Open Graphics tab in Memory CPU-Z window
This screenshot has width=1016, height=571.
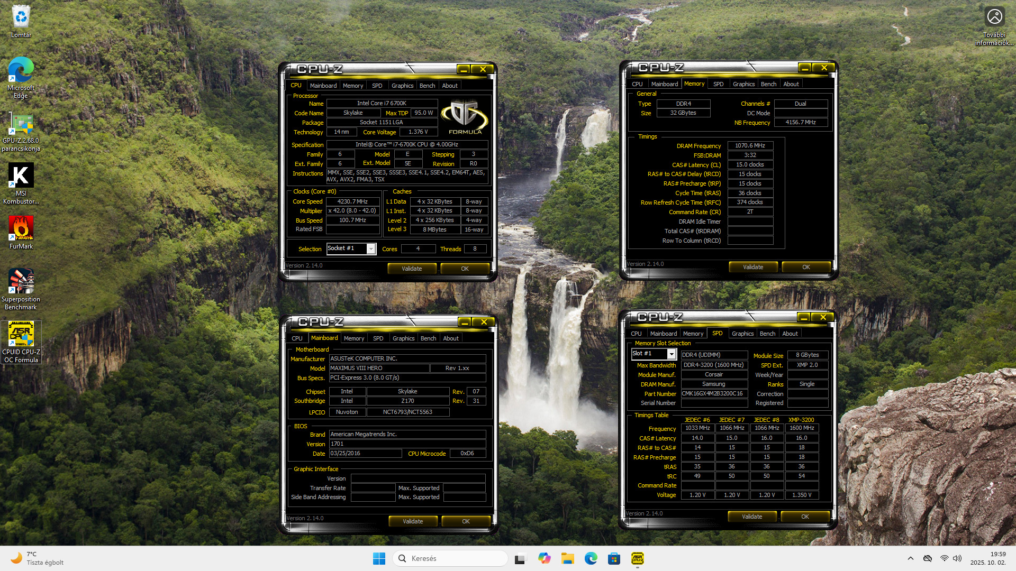point(743,84)
